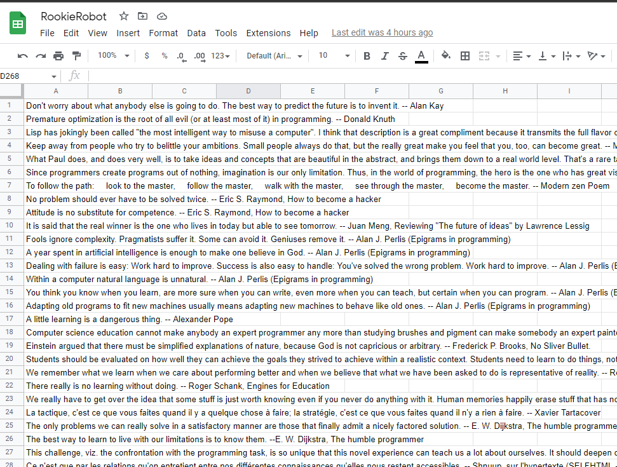Screen dimensions: 617x467
Task: Open version history via last edit link
Action: tap(382, 32)
